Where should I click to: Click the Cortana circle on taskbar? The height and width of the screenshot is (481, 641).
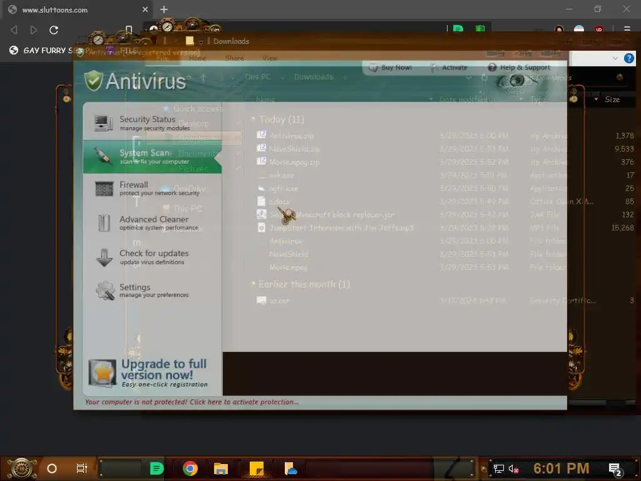(x=52, y=468)
